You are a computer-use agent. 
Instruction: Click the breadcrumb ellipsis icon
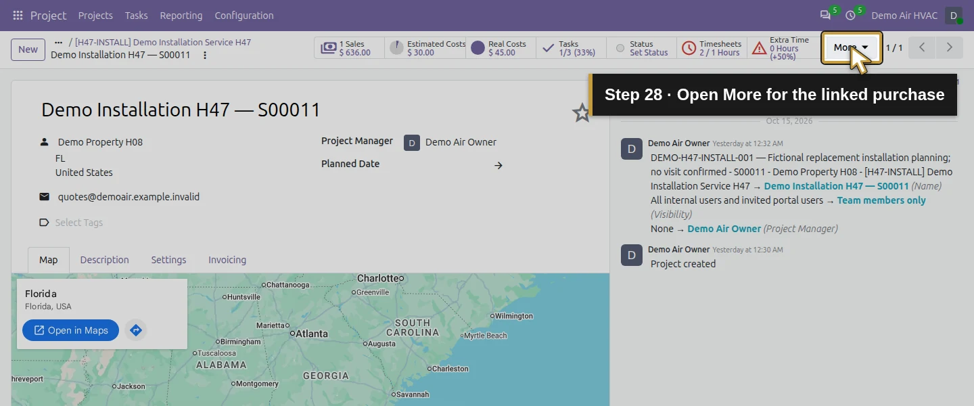(x=58, y=42)
